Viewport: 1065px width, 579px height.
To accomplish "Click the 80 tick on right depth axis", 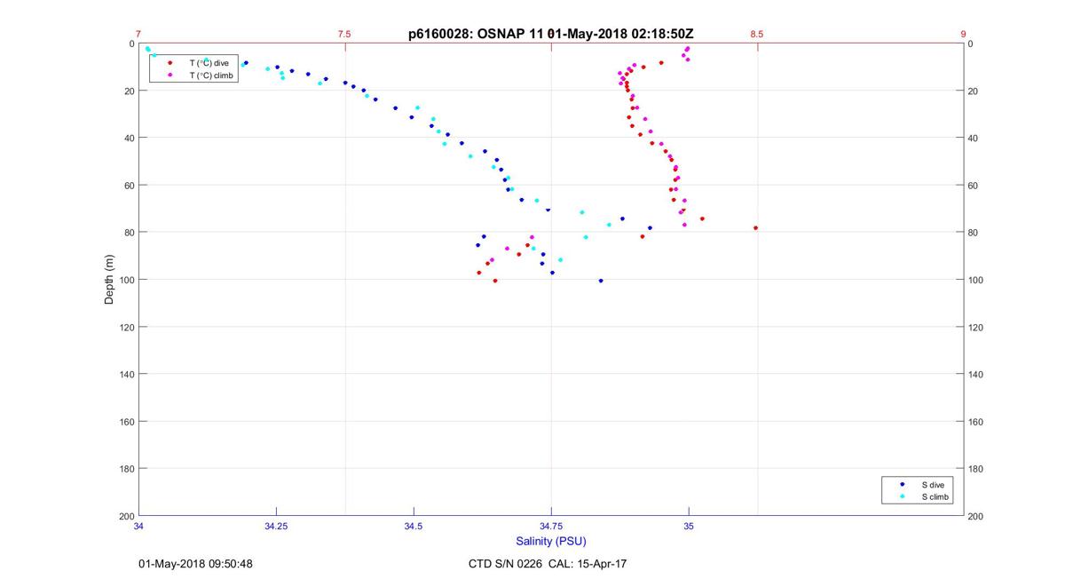I will tap(973, 233).
